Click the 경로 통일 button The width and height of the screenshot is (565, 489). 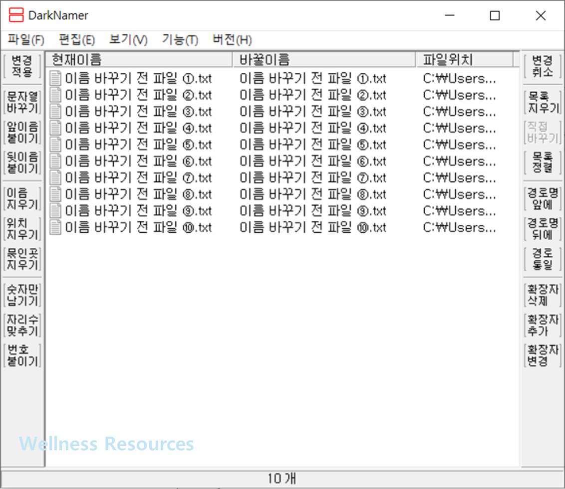tap(543, 259)
